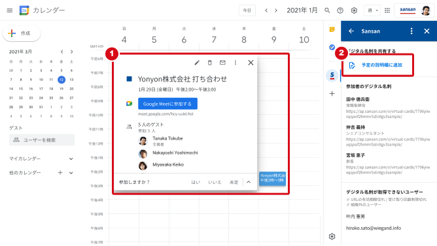The height and width of the screenshot is (246, 437).
Task: Email guests with envelope icon
Action: coord(222,63)
